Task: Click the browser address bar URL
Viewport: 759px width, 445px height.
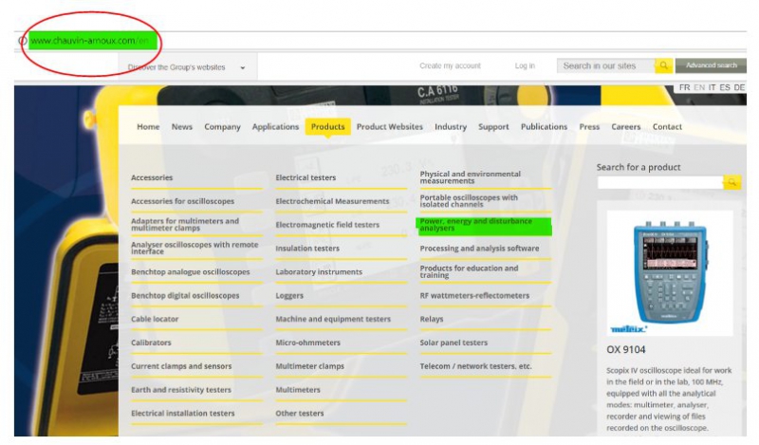Action: (x=90, y=41)
